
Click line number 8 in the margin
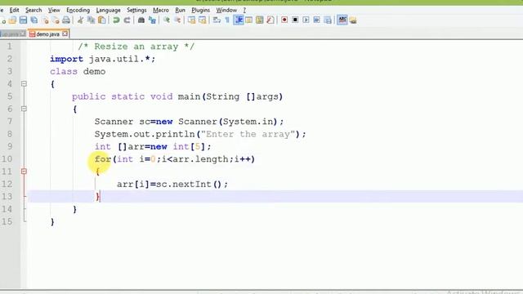[x=9, y=134]
